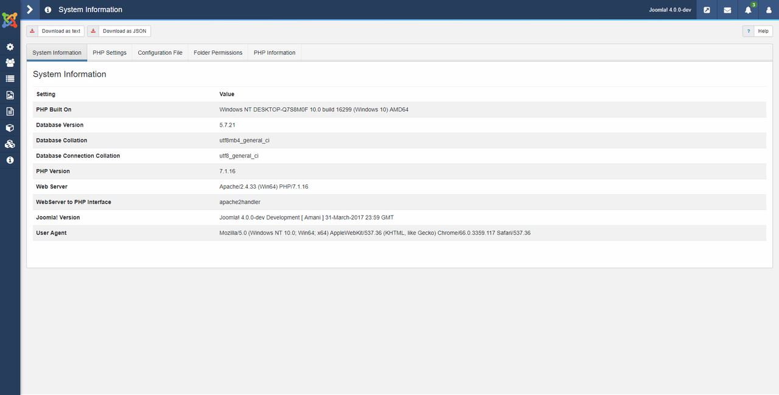Select the utf8mb4_general_ci value

[x=244, y=141]
